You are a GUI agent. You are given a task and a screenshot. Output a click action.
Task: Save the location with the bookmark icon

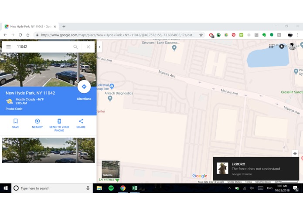click(16, 121)
